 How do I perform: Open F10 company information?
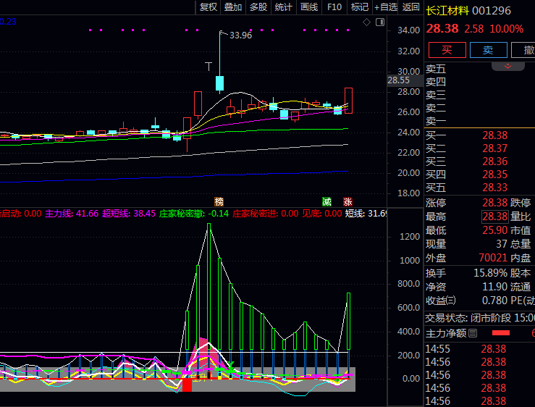[x=334, y=7]
